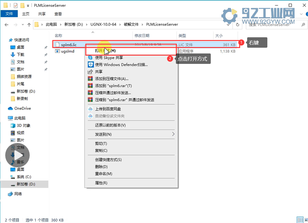308x223 pixels.
Task: Click the 快速访问 star icon
Action: (x=11, y=40)
